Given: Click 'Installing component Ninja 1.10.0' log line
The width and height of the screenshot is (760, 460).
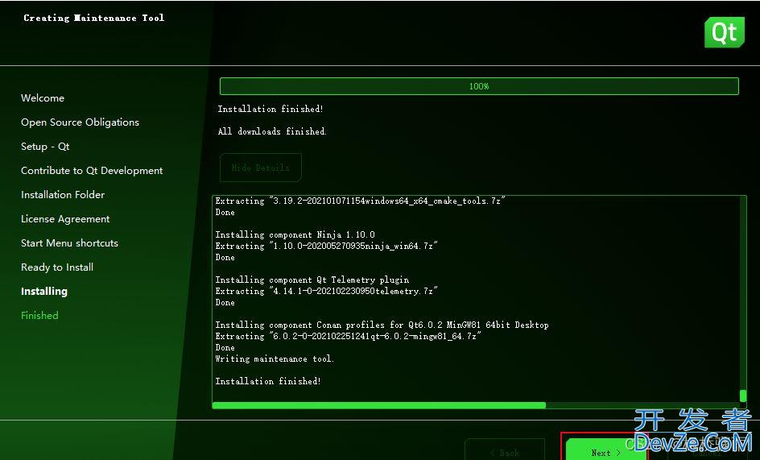Looking at the screenshot, I should (x=295, y=234).
